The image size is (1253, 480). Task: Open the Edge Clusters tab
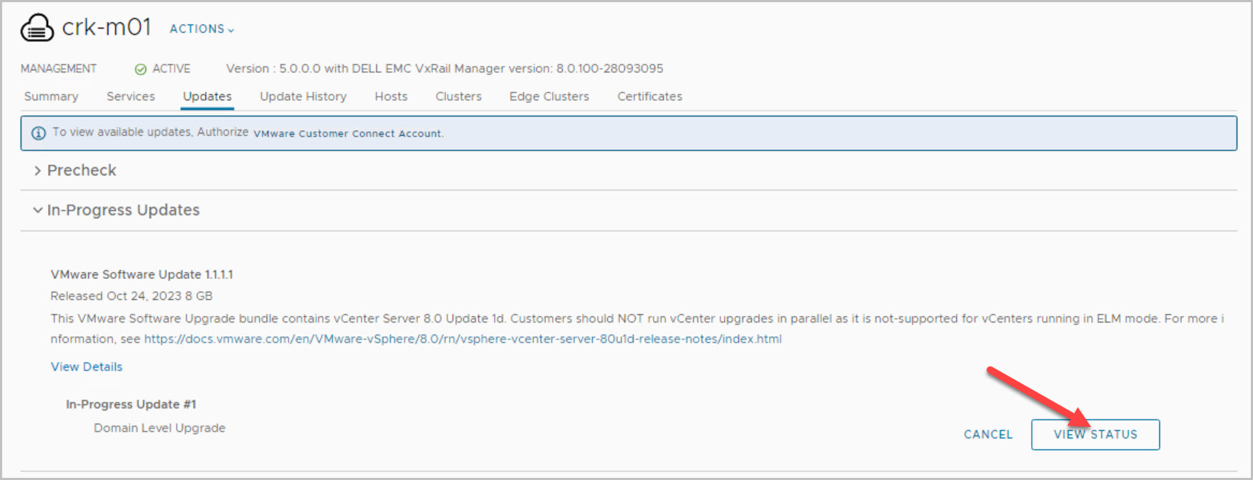click(x=549, y=97)
